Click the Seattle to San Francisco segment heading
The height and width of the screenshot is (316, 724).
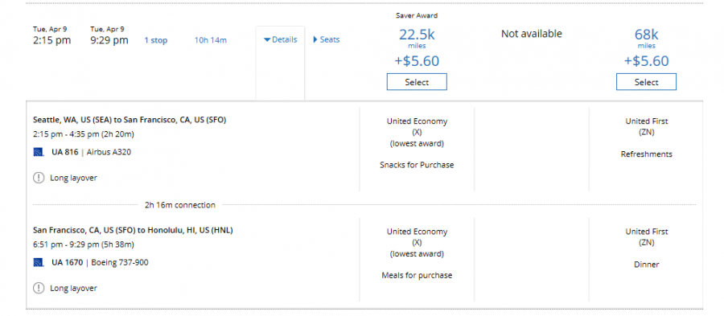pos(130,120)
